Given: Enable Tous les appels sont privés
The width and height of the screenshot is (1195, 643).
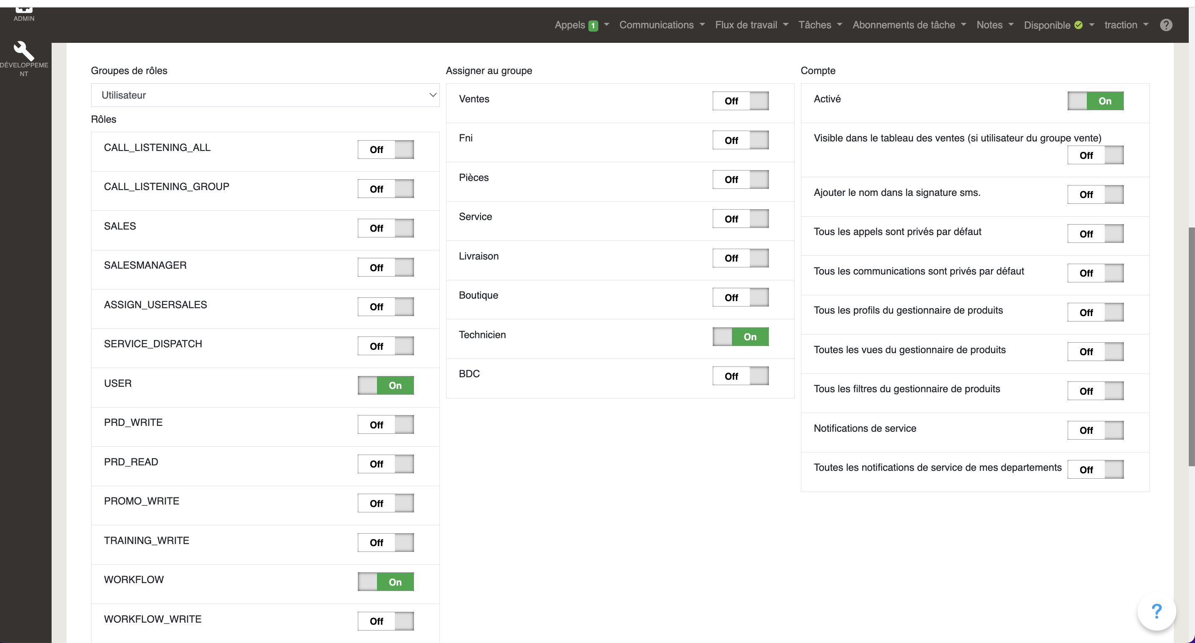Looking at the screenshot, I should [1095, 234].
